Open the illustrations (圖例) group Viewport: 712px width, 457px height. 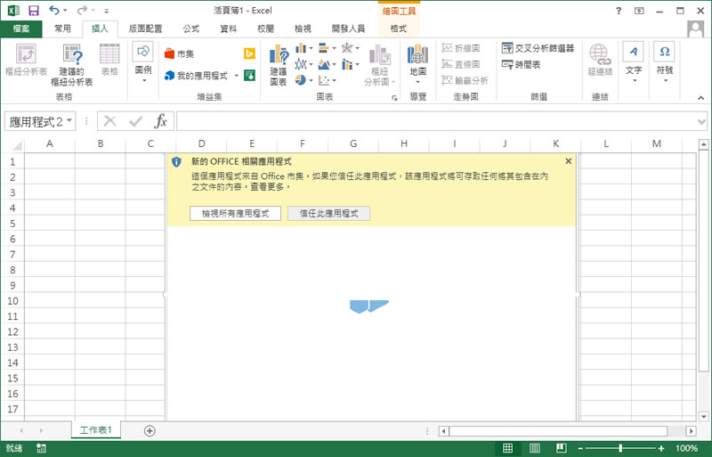[x=143, y=63]
